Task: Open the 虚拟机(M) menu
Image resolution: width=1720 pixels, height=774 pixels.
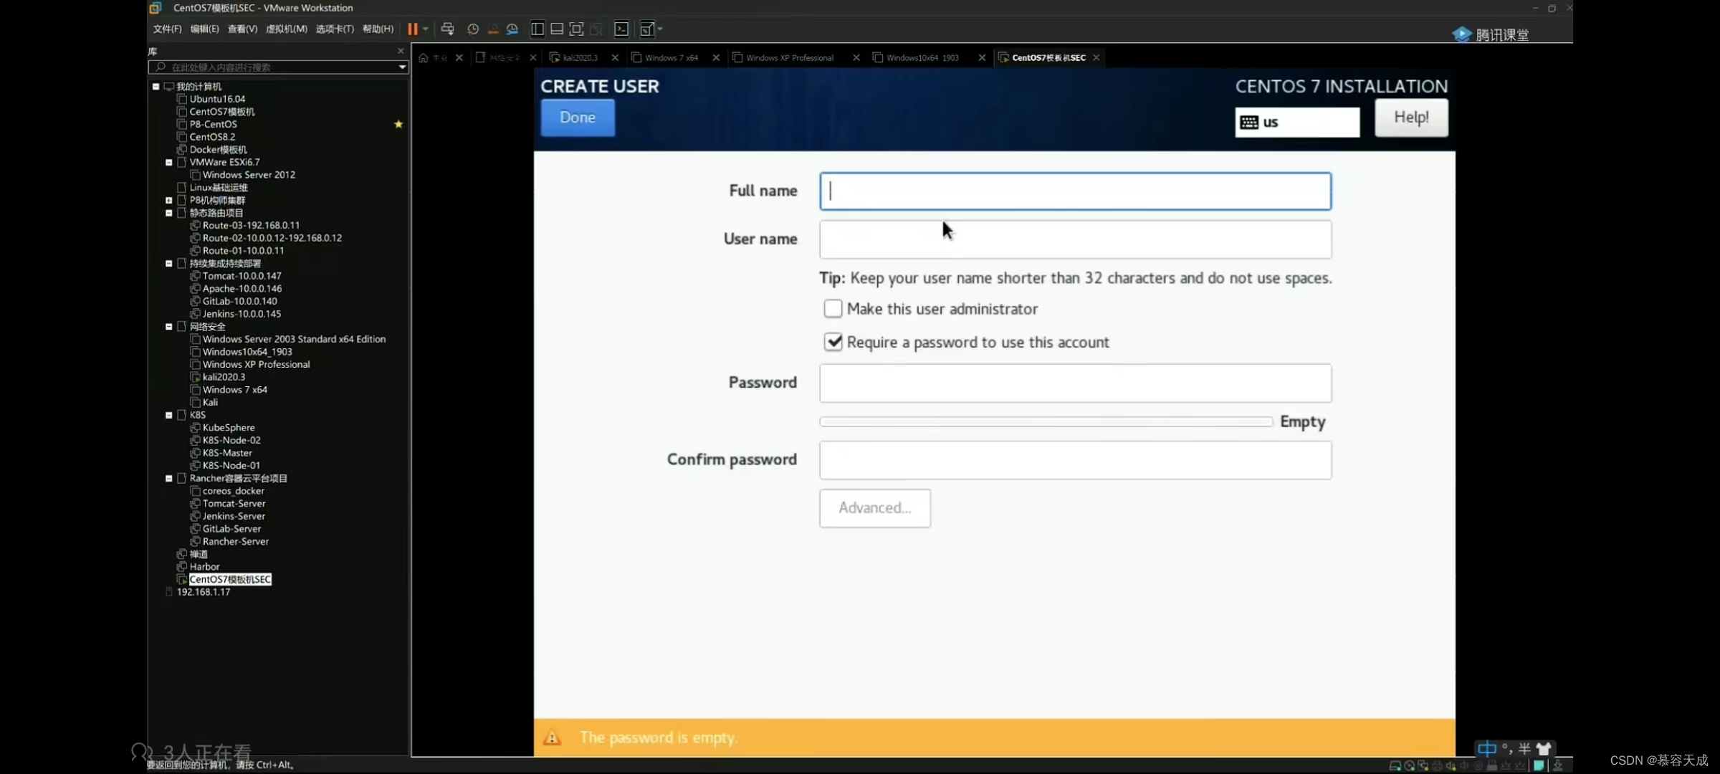Action: [286, 29]
